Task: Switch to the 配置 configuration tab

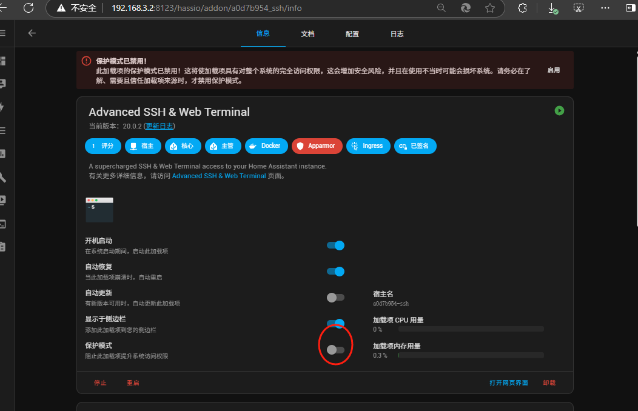Action: 352,34
